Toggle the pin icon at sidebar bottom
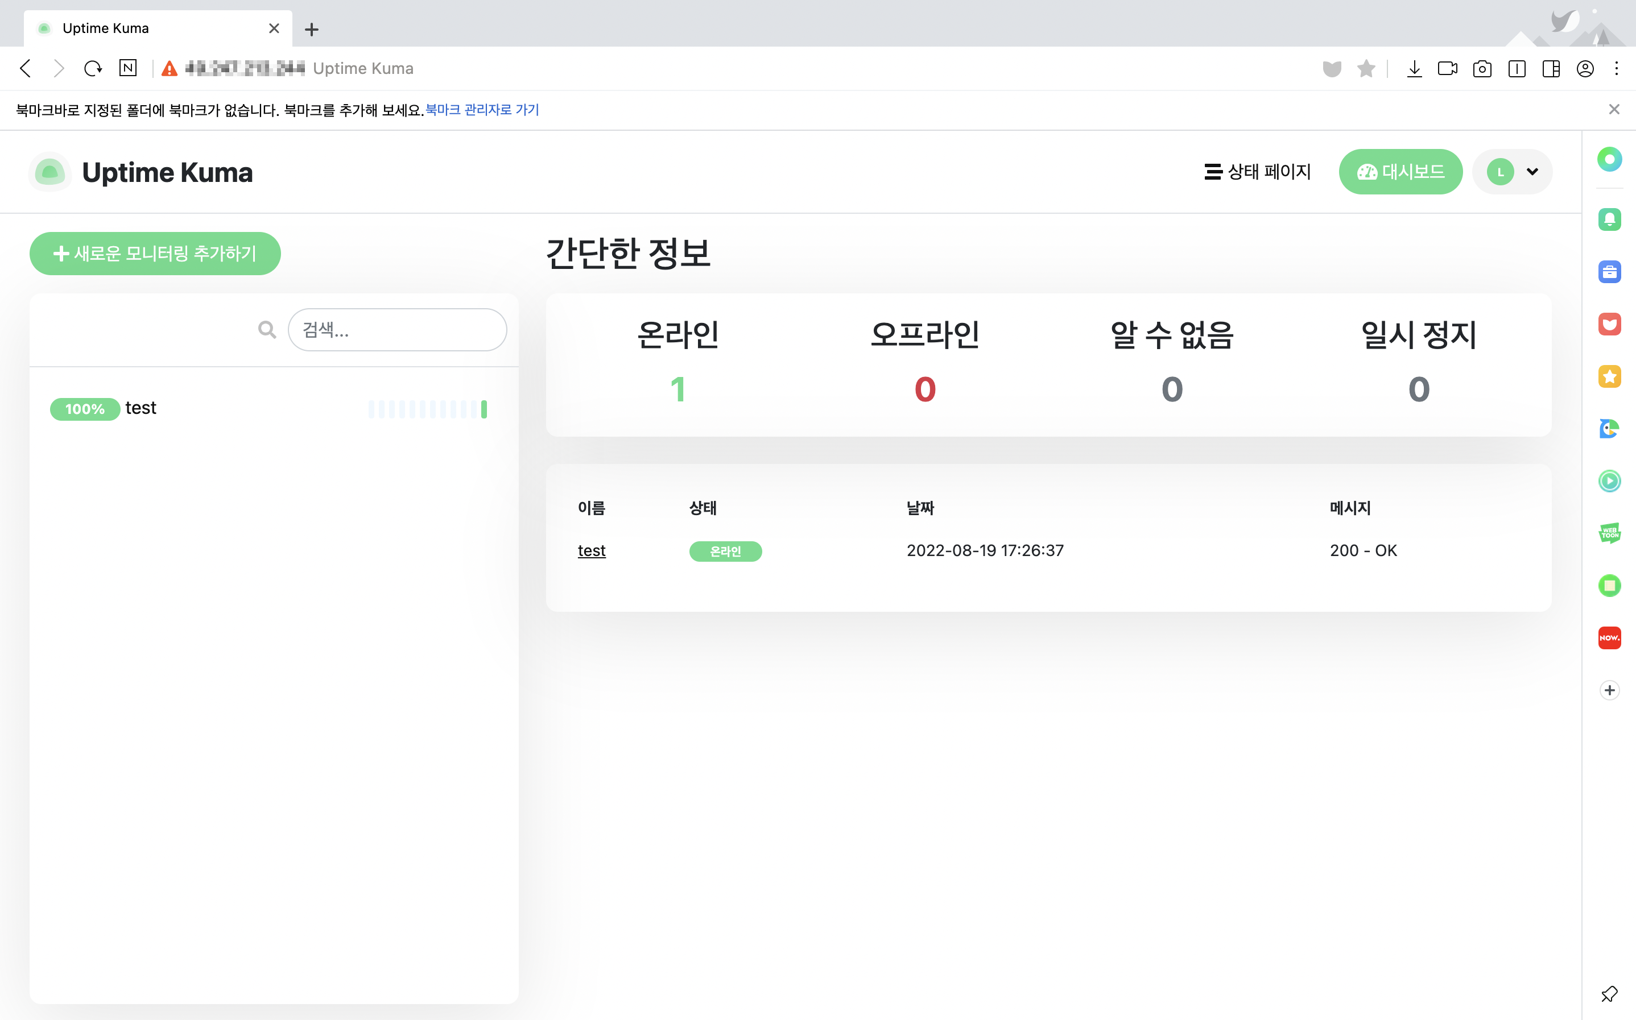The height and width of the screenshot is (1020, 1636). (1609, 994)
